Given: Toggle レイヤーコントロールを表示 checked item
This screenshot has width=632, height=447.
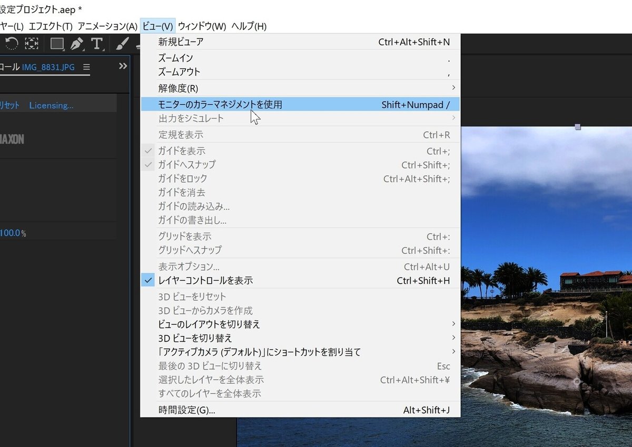Looking at the screenshot, I should (300, 281).
